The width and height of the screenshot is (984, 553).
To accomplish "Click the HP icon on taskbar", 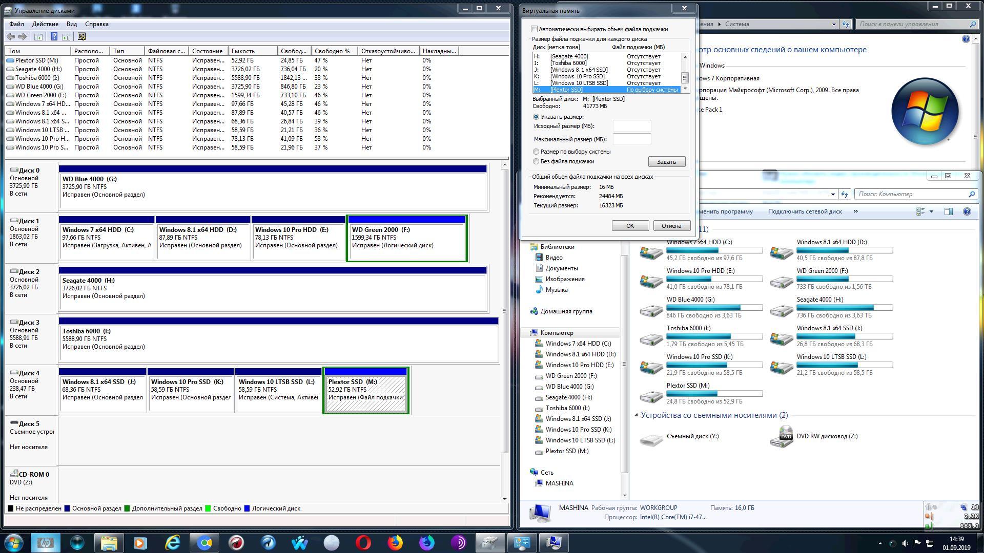I will point(46,542).
